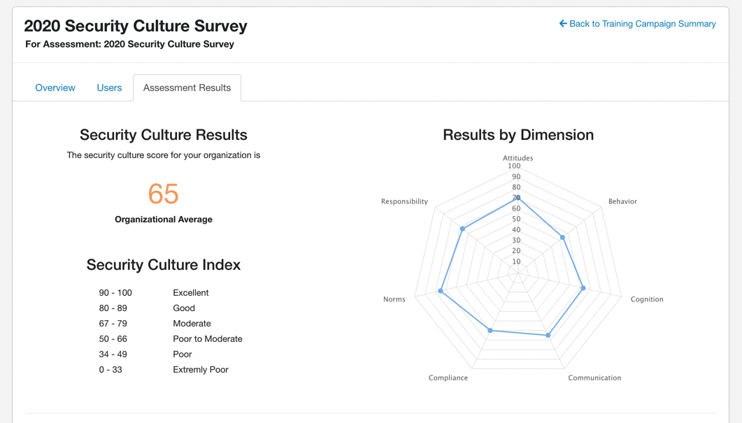Viewport: 742px width, 423px height.
Task: Select the Cognition axis label
Action: pos(647,299)
